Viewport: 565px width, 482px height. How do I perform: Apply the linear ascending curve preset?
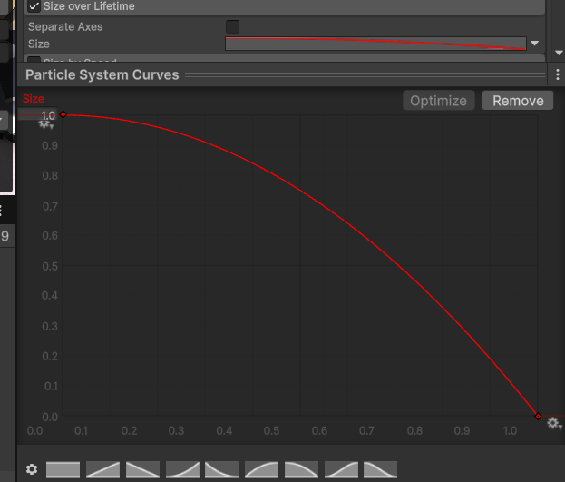click(102, 469)
